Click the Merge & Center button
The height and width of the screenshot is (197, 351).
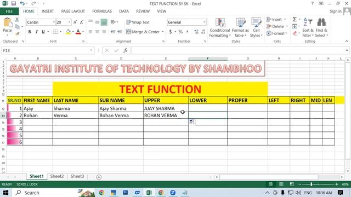coord(143,32)
